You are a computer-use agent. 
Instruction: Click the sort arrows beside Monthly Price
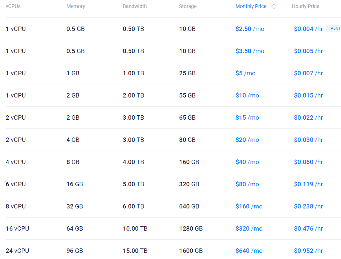274,7
